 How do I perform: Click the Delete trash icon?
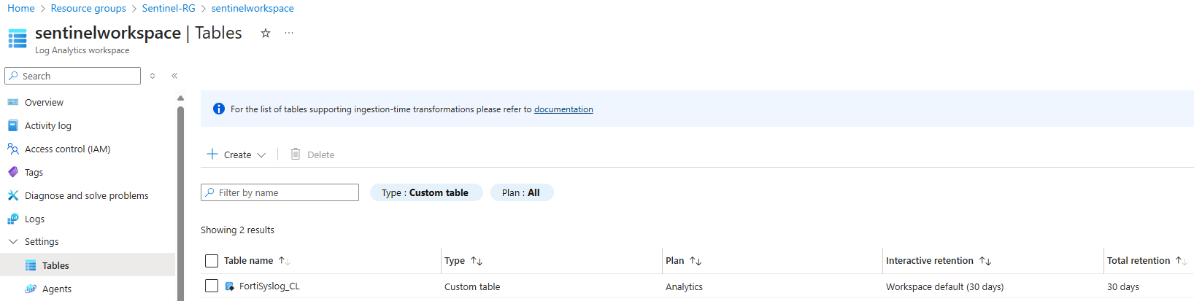[296, 154]
